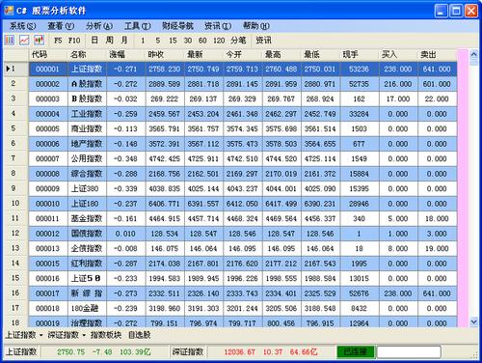Click the green 已连接 status indicator
Viewport: 482px width, 363px height.
coord(356,351)
